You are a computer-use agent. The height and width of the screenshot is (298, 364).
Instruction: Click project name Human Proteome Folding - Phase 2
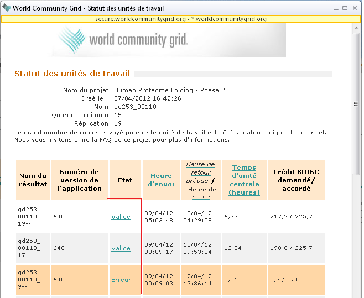coord(169,90)
